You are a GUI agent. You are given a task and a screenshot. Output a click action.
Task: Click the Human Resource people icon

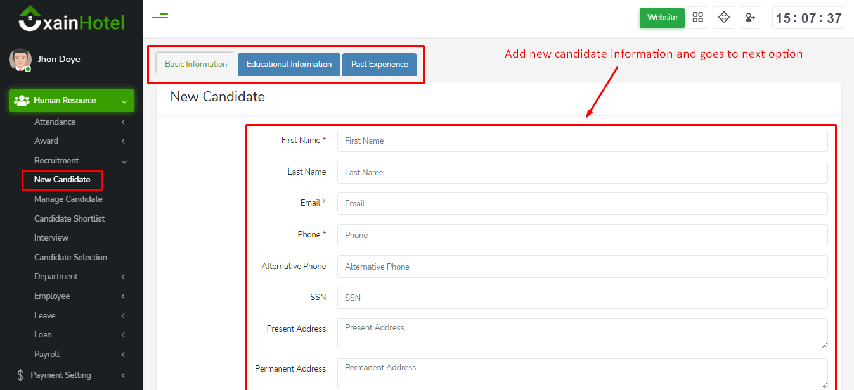22,101
